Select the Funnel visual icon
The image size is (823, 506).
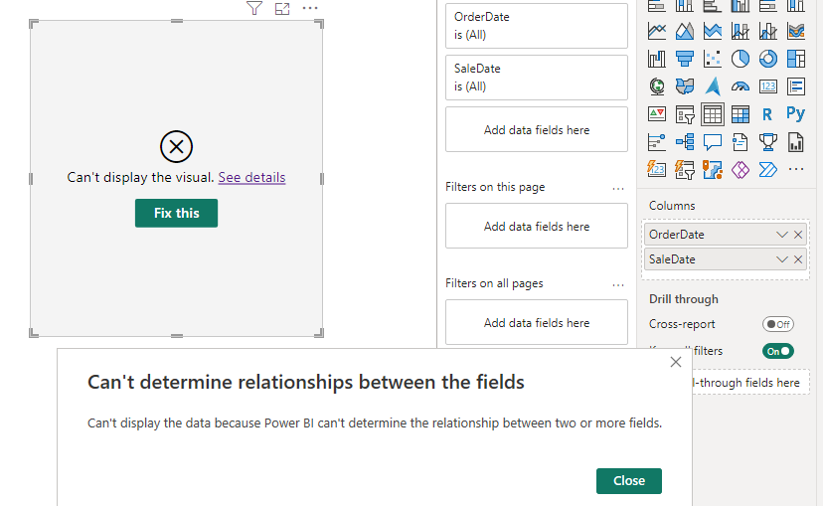(x=685, y=59)
